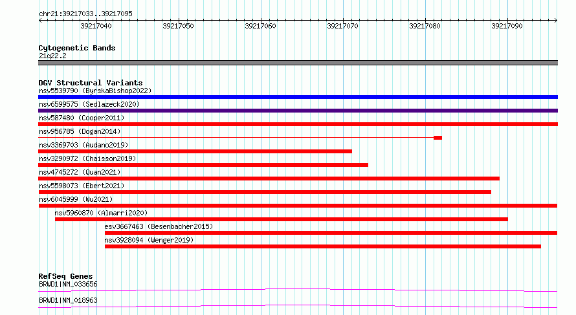Click the red bar under nsv5598073
Viewport: 576px width, 315px height.
265,192
